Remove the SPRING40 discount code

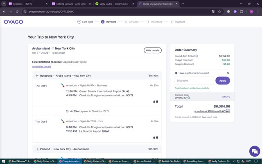tap(226, 97)
